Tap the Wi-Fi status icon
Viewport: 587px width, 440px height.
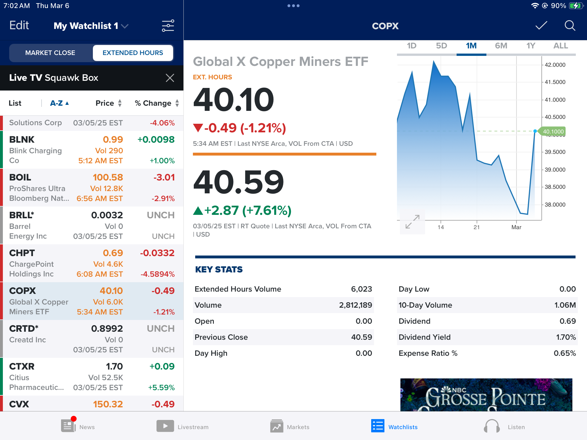[535, 6]
